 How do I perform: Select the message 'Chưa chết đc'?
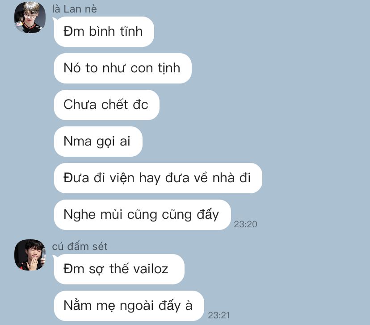[106, 104]
